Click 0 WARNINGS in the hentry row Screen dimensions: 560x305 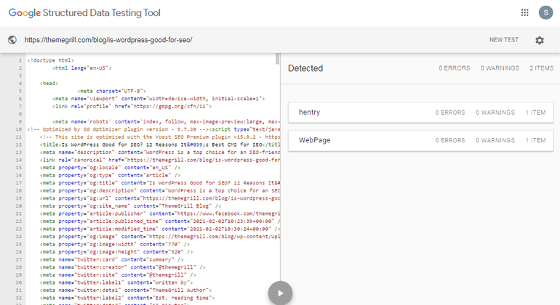click(x=495, y=113)
